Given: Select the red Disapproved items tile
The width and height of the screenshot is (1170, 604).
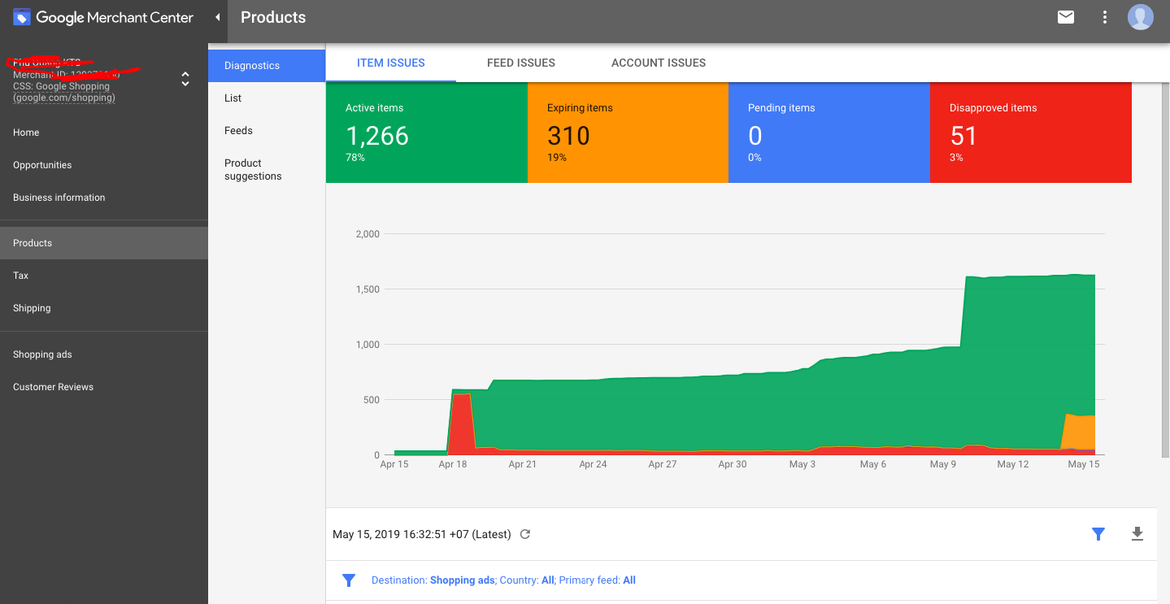Looking at the screenshot, I should pos(1030,133).
